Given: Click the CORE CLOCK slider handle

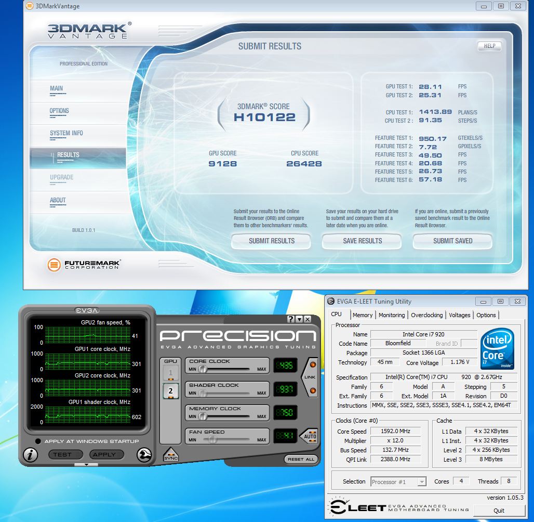Looking at the screenshot, I should pyautogui.click(x=203, y=369).
